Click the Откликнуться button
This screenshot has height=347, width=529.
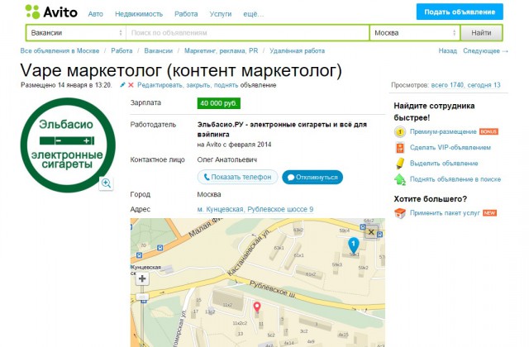[312, 177]
